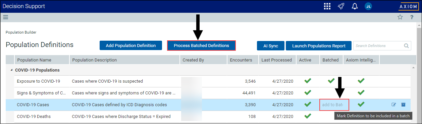Click the rocket launch icon
The image size is (422, 124).
(x=341, y=6)
